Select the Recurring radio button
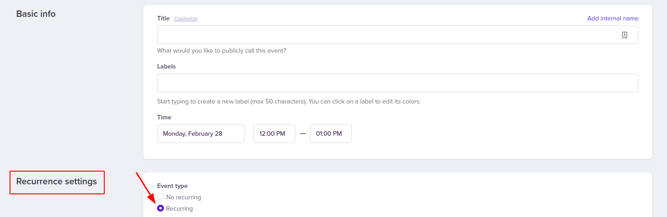 pos(160,208)
